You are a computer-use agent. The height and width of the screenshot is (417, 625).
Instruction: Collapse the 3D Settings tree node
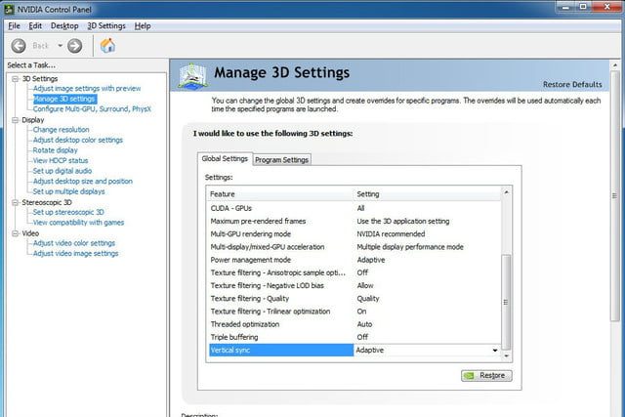pos(15,78)
